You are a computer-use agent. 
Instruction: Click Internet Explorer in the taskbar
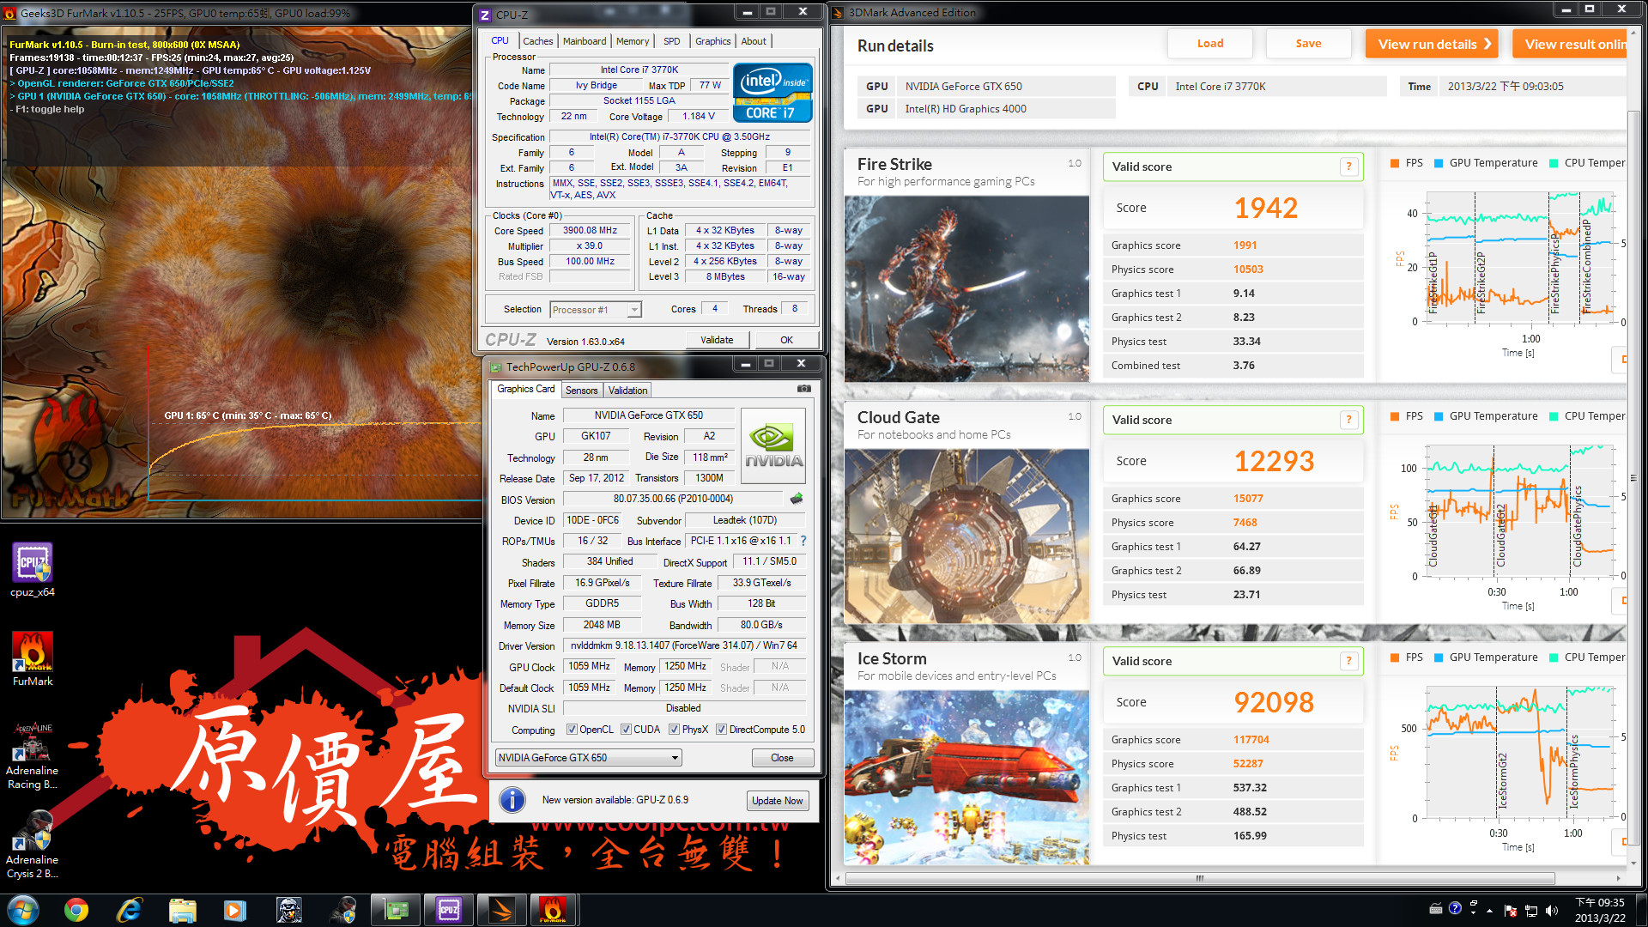point(130,910)
